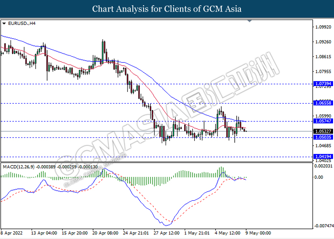
Task: Click the 20 Apr 08:00 time label
Action: [x=105, y=233]
